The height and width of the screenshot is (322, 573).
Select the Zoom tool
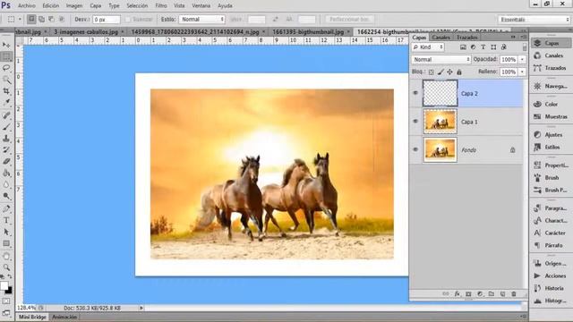click(6, 267)
